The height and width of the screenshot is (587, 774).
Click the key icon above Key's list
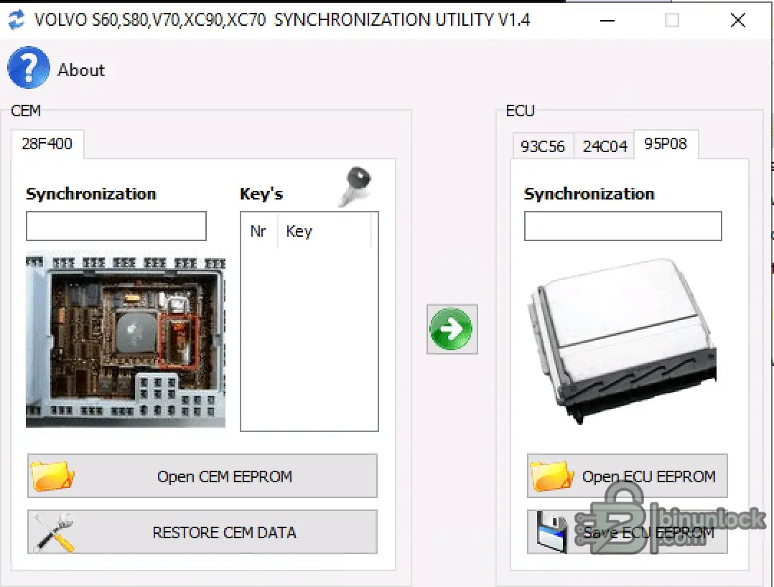click(x=355, y=187)
